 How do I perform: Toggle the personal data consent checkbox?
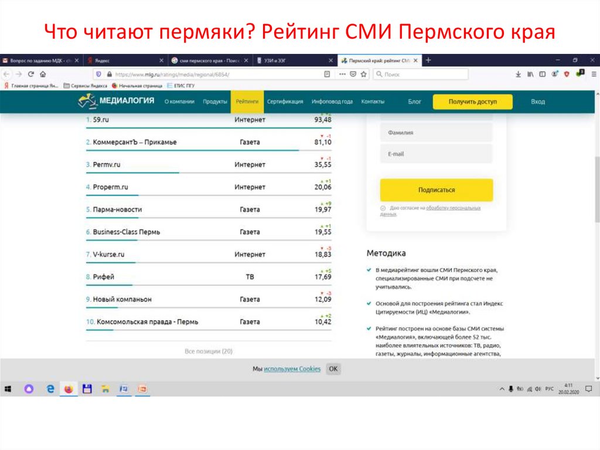(383, 208)
